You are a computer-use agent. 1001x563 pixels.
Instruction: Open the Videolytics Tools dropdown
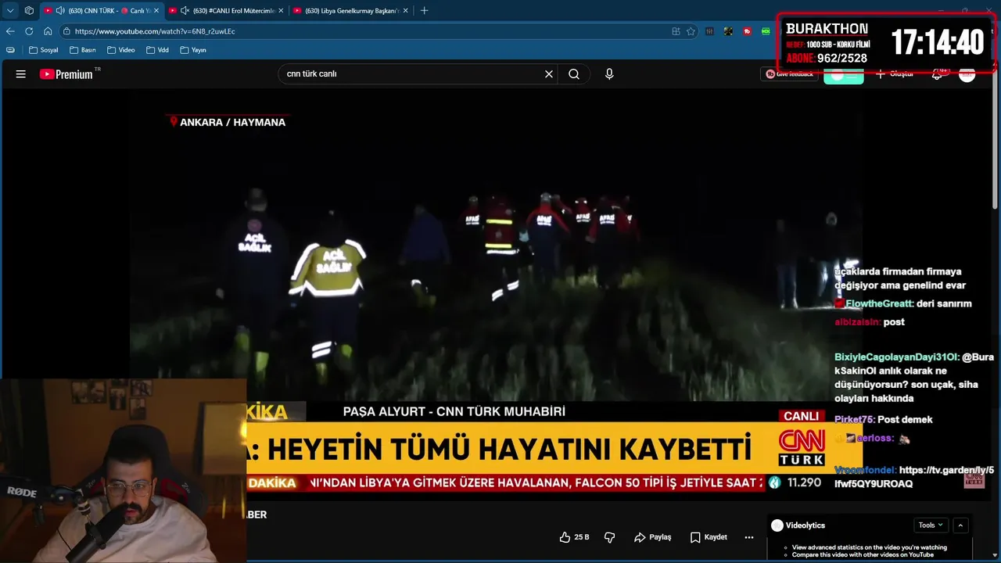pos(931,525)
